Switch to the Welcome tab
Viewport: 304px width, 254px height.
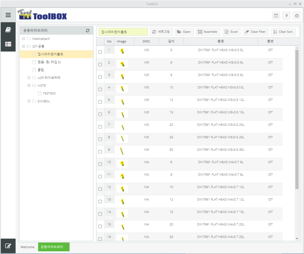(27, 247)
